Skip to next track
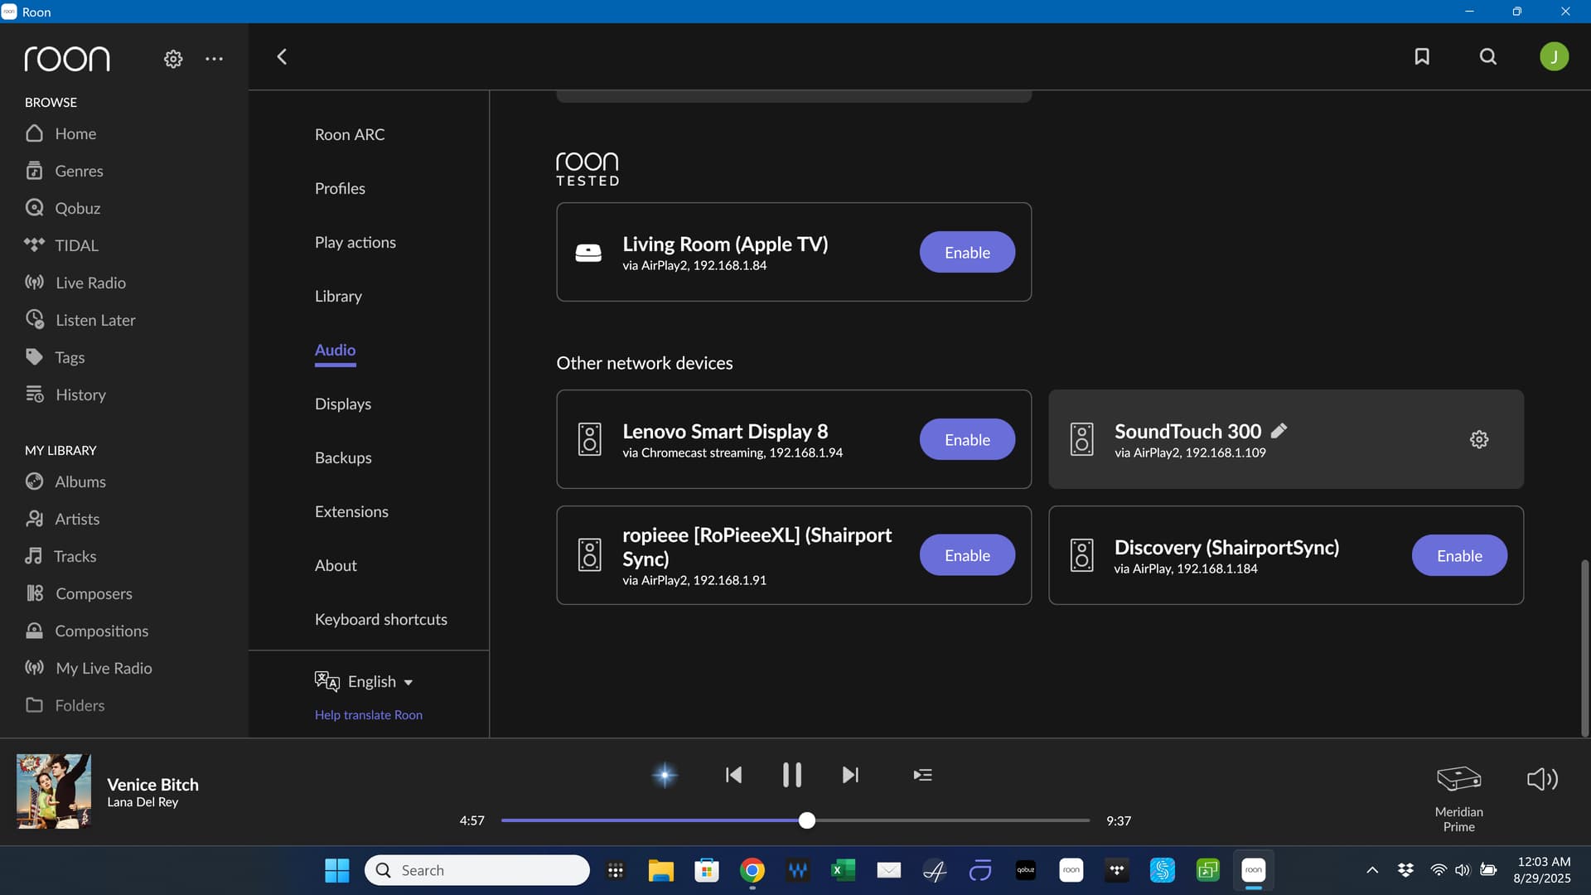 click(x=850, y=775)
